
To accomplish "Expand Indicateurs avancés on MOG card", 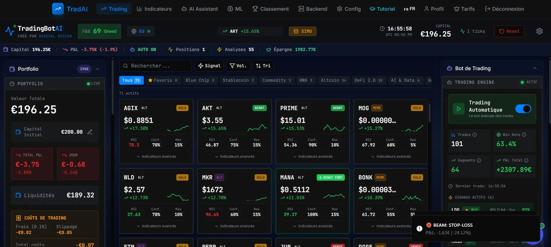I will pyautogui.click(x=391, y=157).
